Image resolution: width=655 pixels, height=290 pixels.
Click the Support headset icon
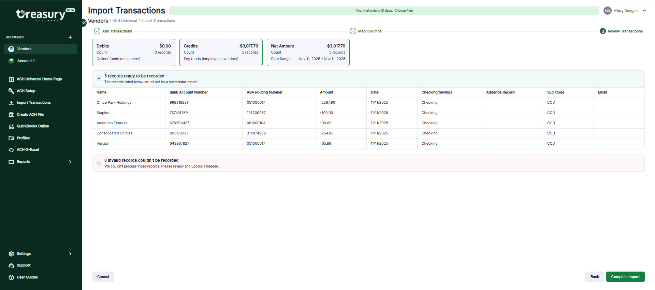click(x=11, y=265)
